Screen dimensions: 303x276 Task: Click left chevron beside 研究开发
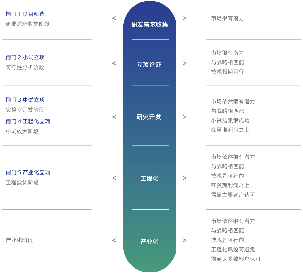click(x=114, y=117)
